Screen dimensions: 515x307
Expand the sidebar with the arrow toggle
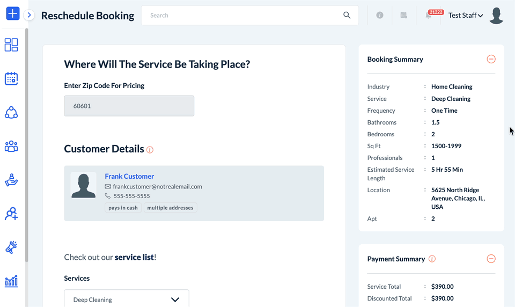coord(30,15)
